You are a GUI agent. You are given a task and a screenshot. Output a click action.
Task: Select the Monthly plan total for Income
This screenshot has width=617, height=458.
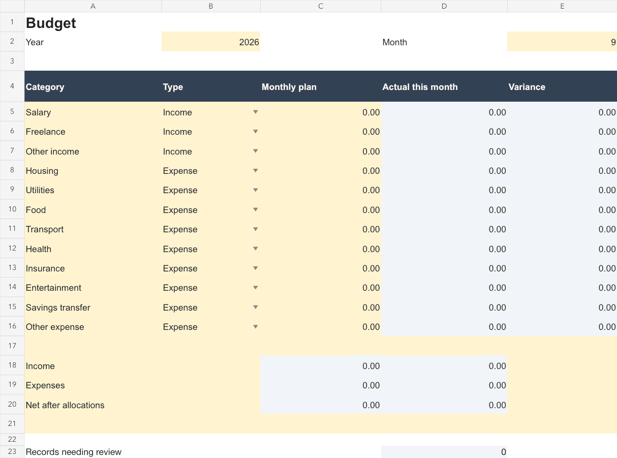pos(321,365)
